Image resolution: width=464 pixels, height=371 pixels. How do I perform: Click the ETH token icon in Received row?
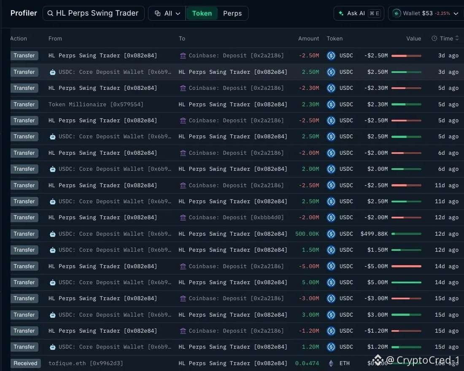[x=331, y=363]
